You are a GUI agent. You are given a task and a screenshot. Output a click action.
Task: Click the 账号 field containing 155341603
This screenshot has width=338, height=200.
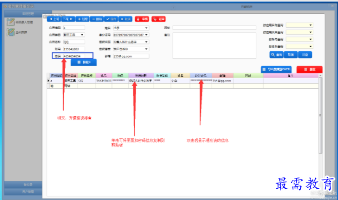[x=74, y=49]
